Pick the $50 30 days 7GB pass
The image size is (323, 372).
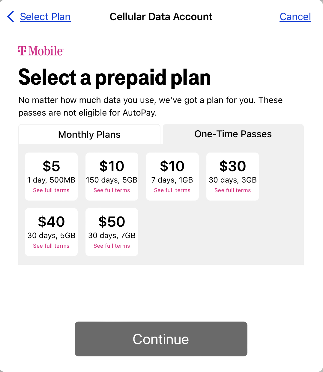point(112,232)
